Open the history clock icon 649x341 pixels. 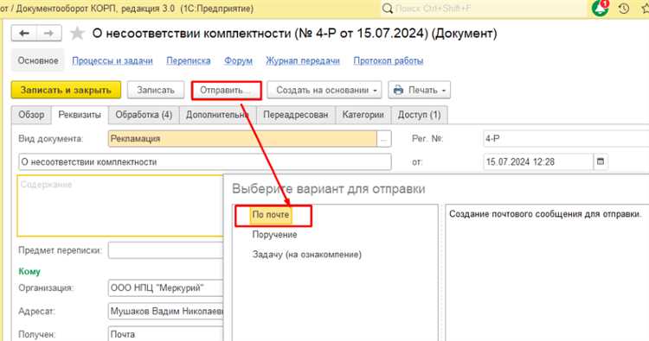click(x=624, y=8)
